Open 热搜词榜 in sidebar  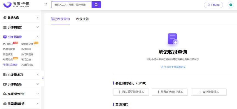tap(26, 49)
